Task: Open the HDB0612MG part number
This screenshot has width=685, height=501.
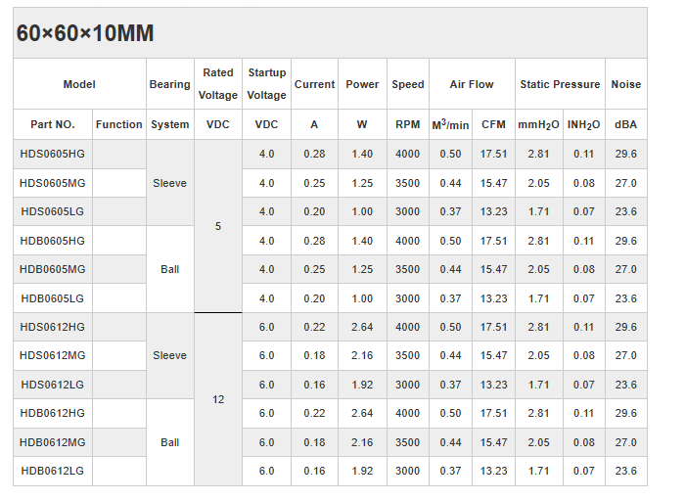Action: click(x=53, y=442)
